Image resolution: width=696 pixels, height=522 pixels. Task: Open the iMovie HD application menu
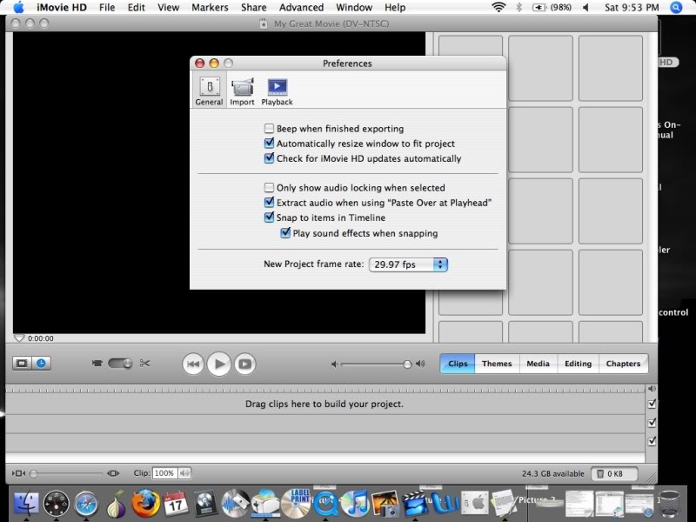(62, 8)
